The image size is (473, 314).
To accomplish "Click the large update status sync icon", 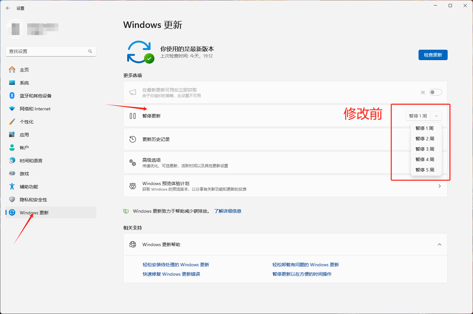I will pyautogui.click(x=140, y=52).
